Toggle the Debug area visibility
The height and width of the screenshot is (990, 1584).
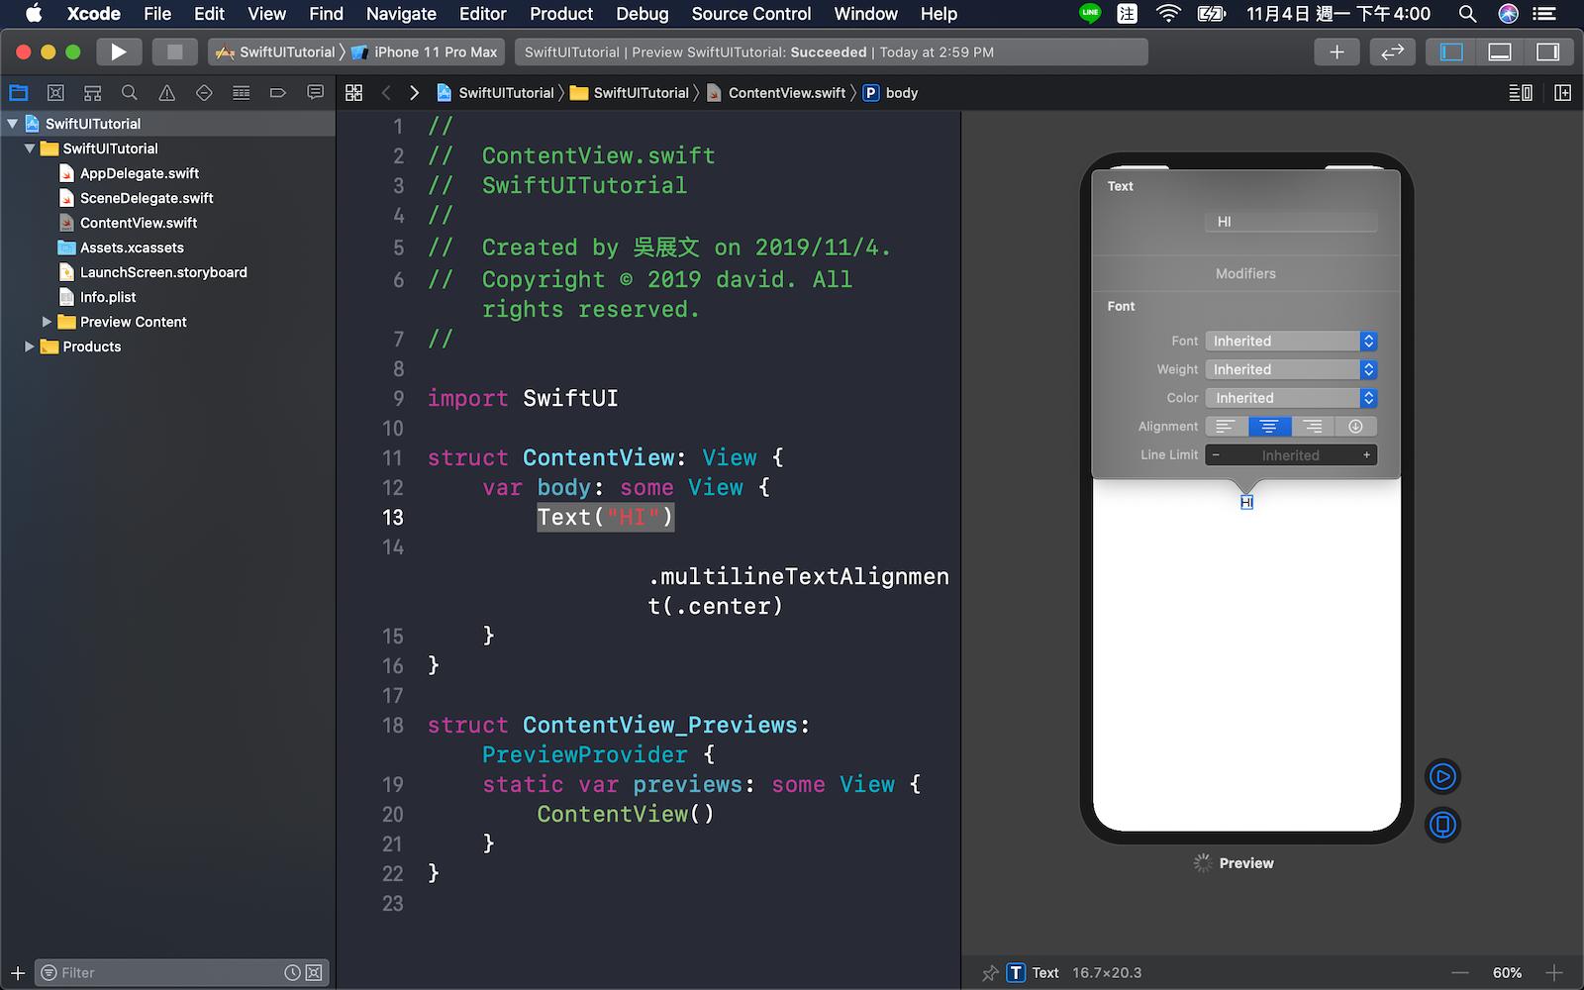click(x=1500, y=51)
